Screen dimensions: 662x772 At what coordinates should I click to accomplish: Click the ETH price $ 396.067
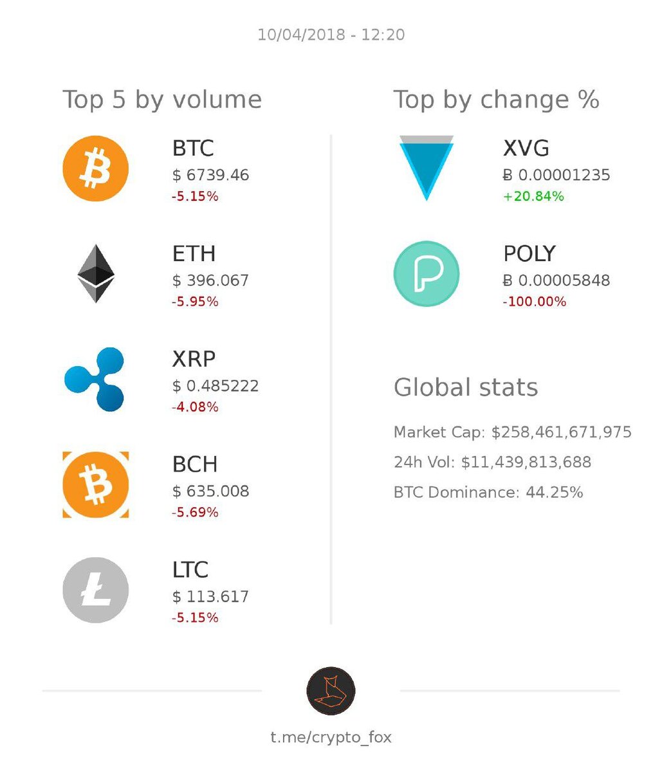(210, 280)
